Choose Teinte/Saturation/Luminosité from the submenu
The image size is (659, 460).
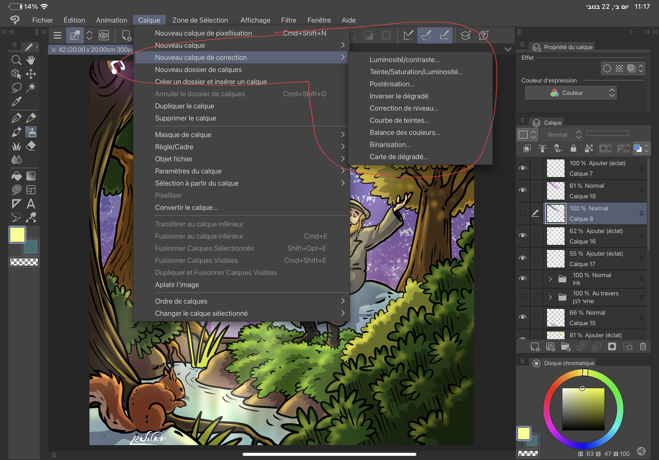pos(416,72)
